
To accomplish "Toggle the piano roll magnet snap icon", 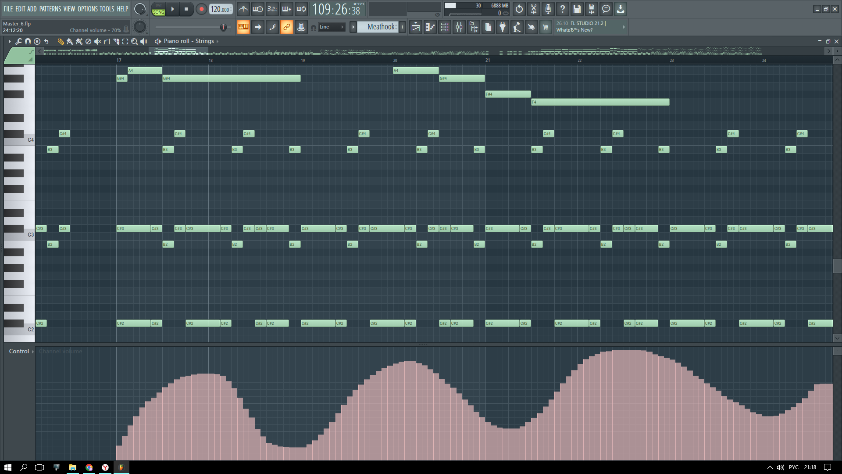I will (x=28, y=41).
